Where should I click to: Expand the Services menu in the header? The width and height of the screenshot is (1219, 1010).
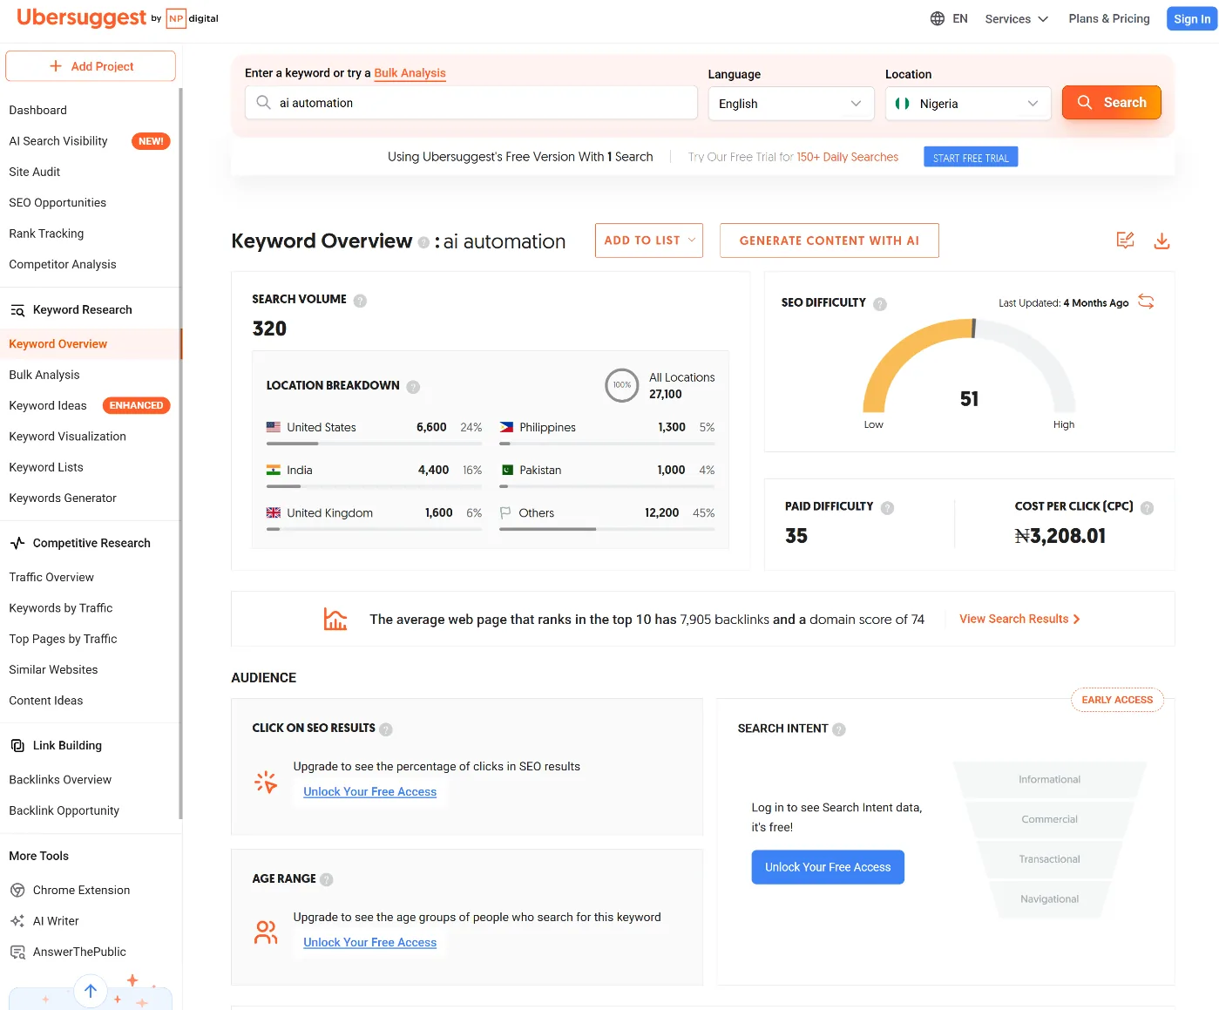tap(1015, 17)
